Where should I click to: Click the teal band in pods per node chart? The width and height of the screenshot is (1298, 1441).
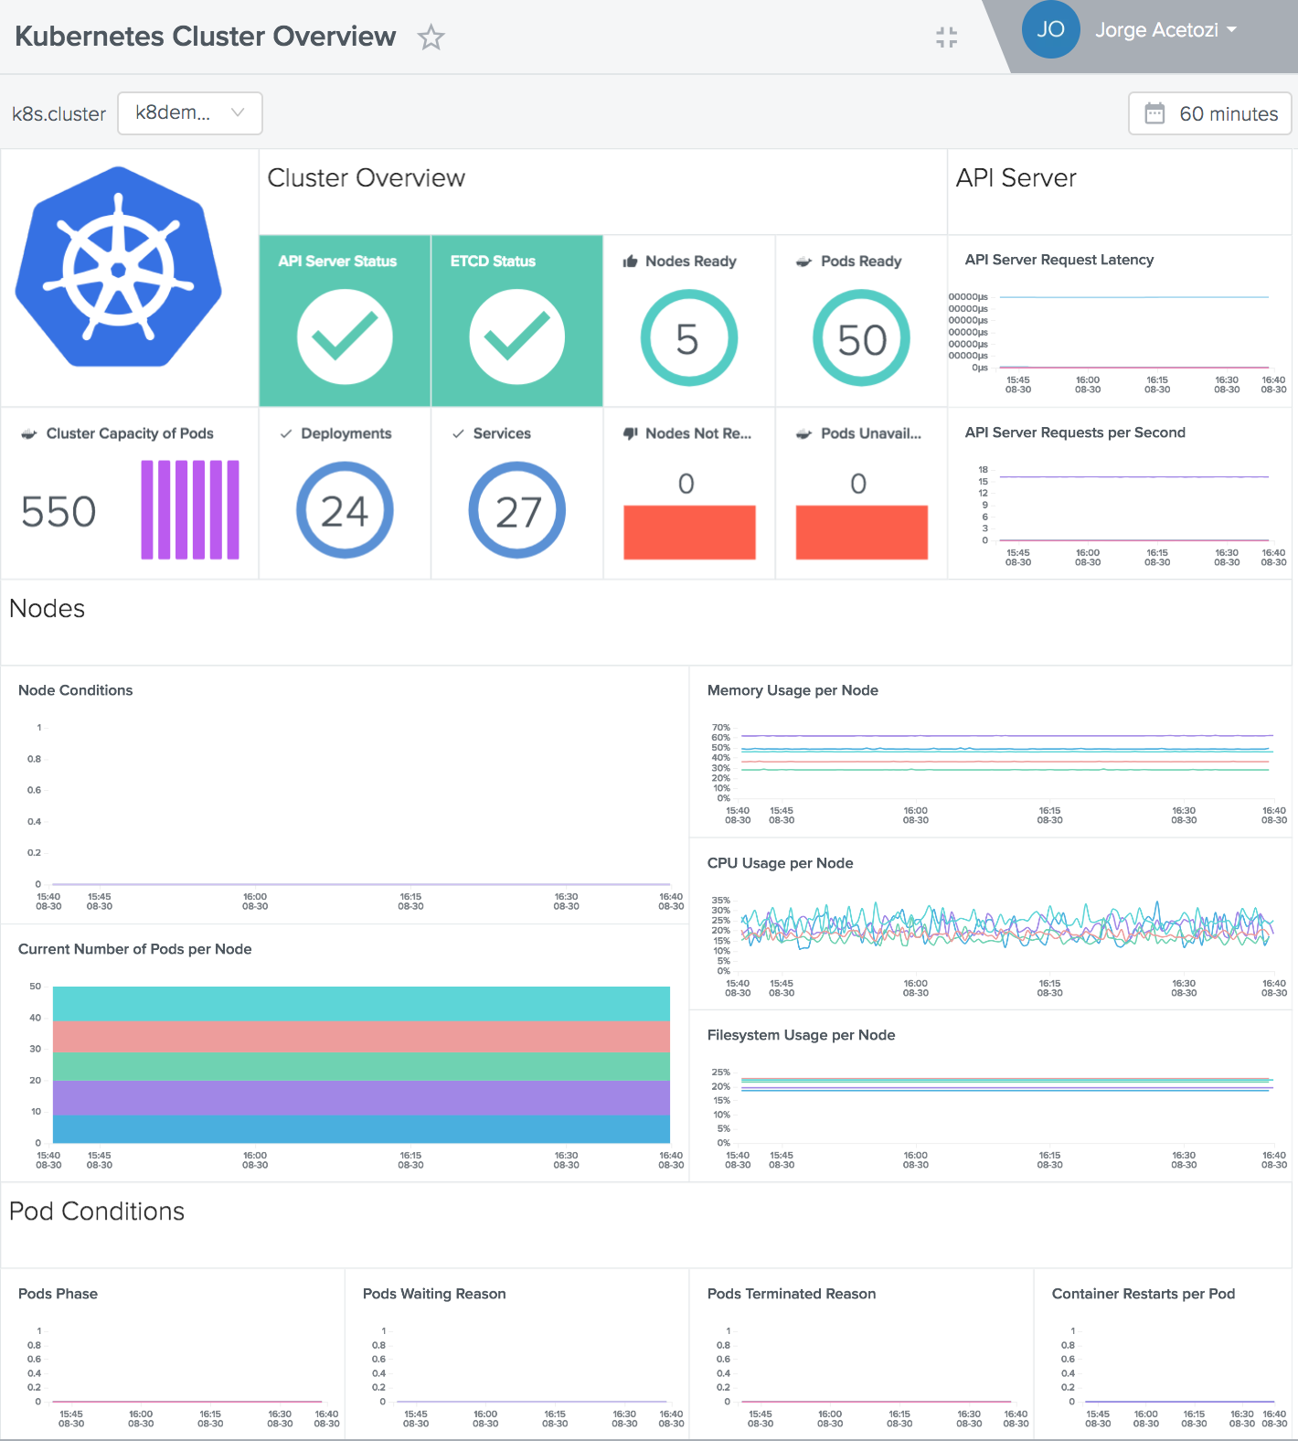(x=361, y=1004)
